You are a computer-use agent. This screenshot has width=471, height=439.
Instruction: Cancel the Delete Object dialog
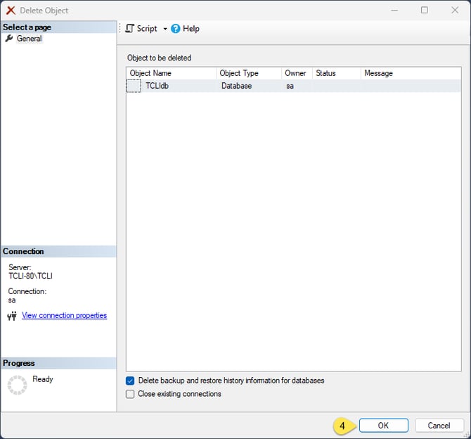pyautogui.click(x=439, y=426)
